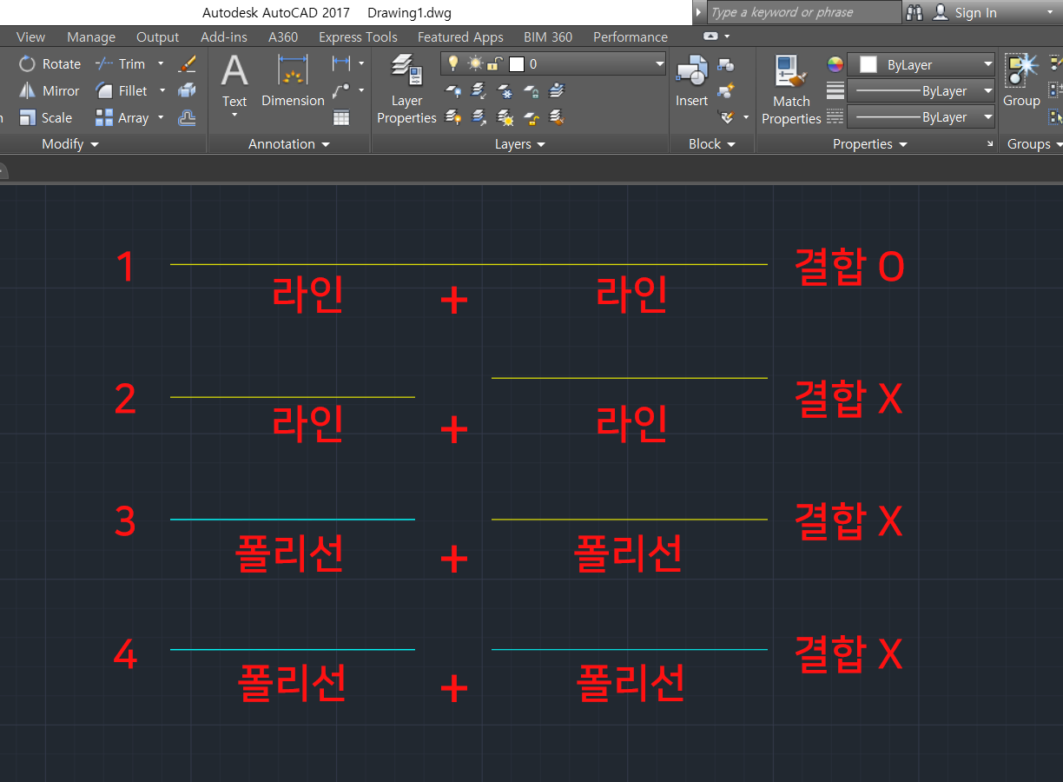Toggle layer 0 freeze sun icon
This screenshot has width=1063, height=782.
(x=474, y=63)
